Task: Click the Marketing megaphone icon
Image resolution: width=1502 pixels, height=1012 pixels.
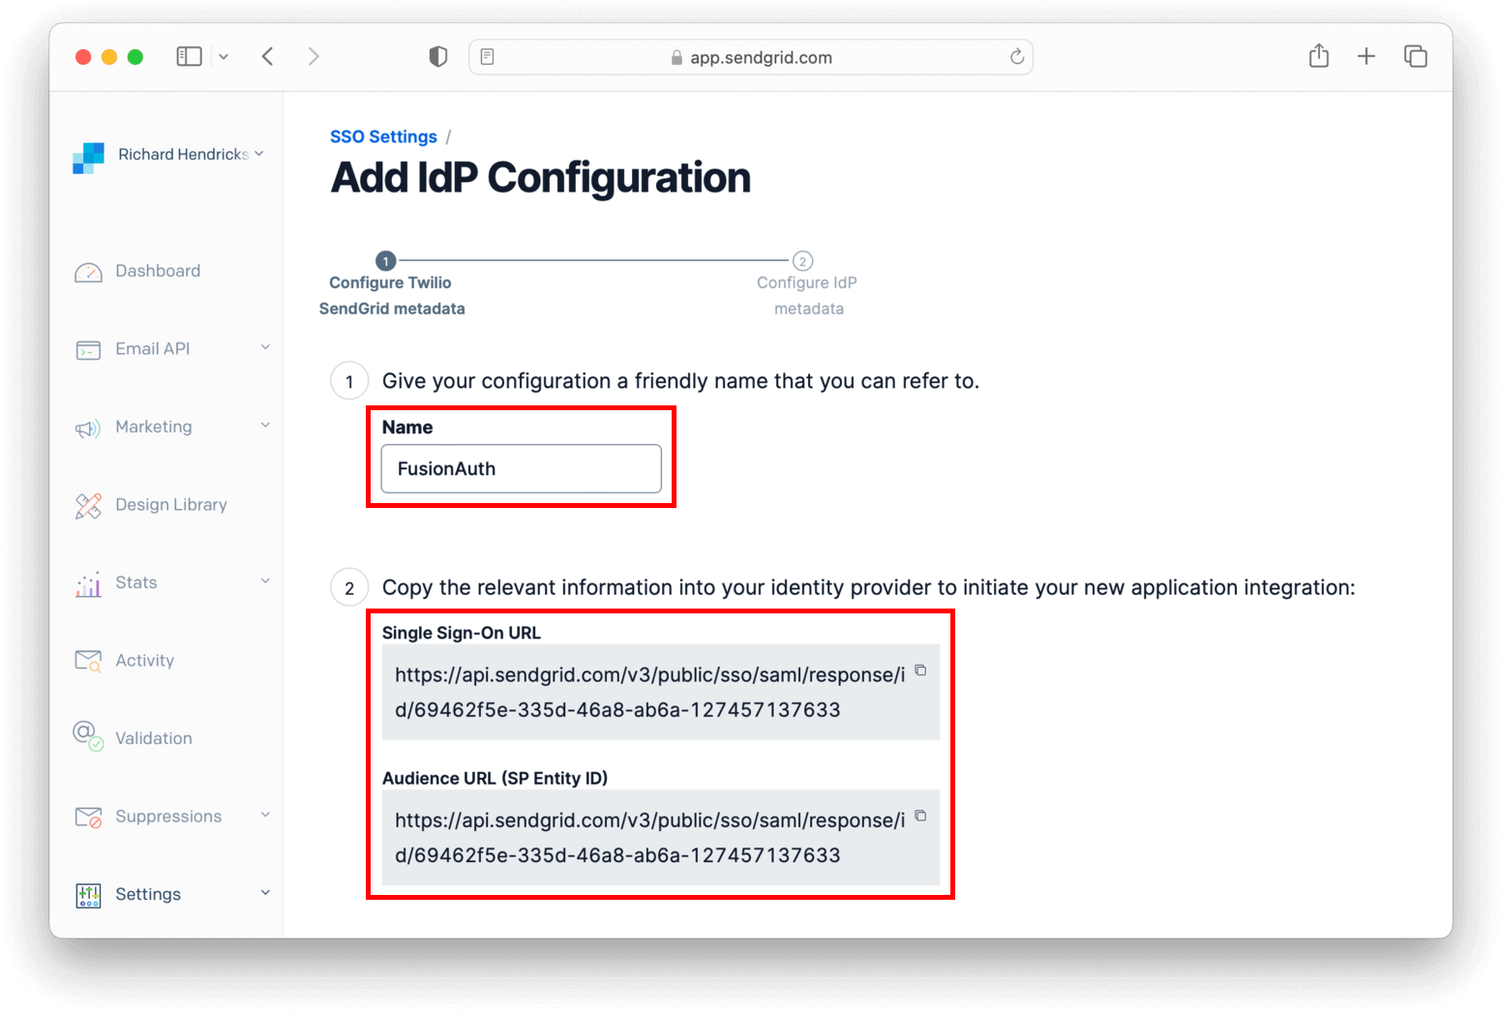Action: tap(88, 428)
